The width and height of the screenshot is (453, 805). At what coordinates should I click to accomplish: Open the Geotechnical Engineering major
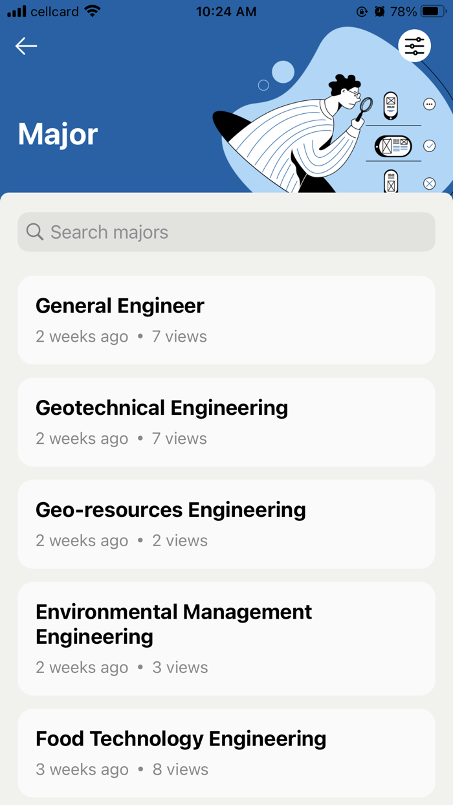[x=226, y=421]
